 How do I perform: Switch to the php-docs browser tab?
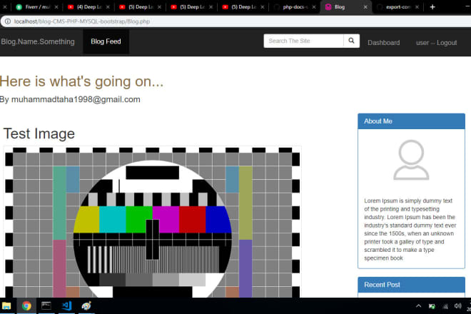[294, 7]
